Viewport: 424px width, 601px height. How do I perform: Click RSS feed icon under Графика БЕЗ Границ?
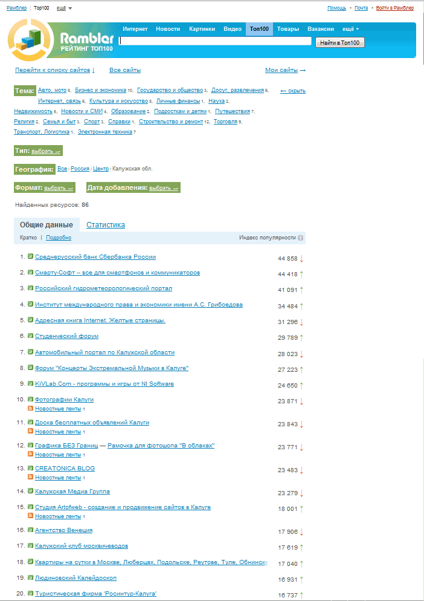coord(31,454)
